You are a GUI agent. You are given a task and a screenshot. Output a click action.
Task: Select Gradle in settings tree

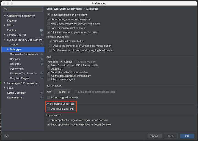point(14,45)
